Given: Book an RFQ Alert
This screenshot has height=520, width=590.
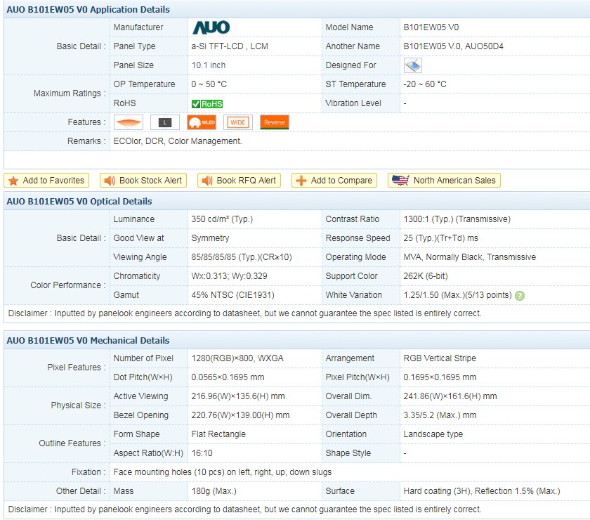Looking at the screenshot, I should [x=239, y=181].
